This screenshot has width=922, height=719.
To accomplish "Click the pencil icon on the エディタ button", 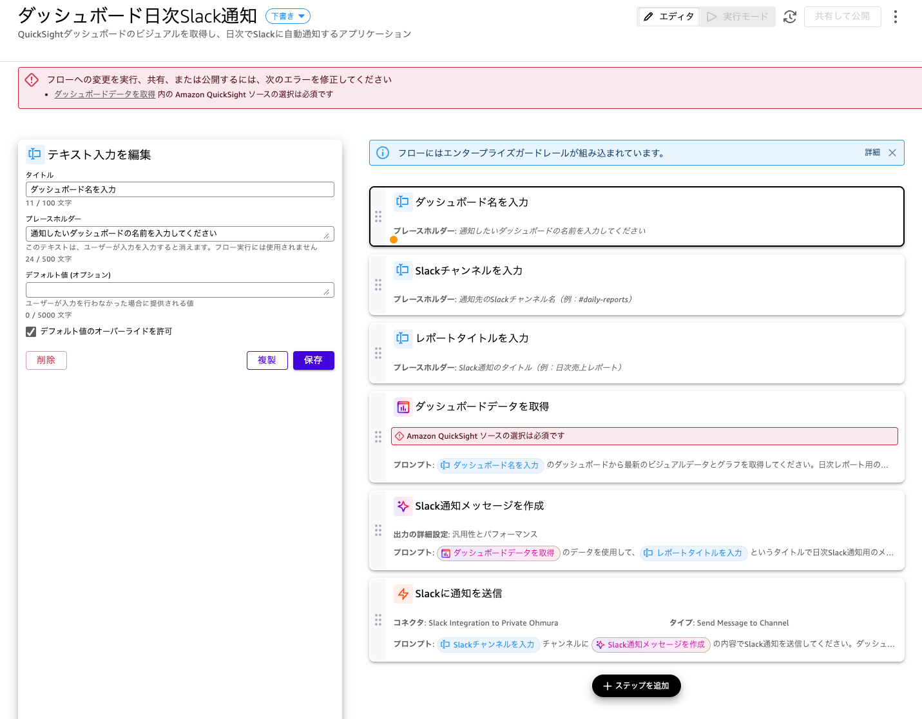I will (x=648, y=17).
